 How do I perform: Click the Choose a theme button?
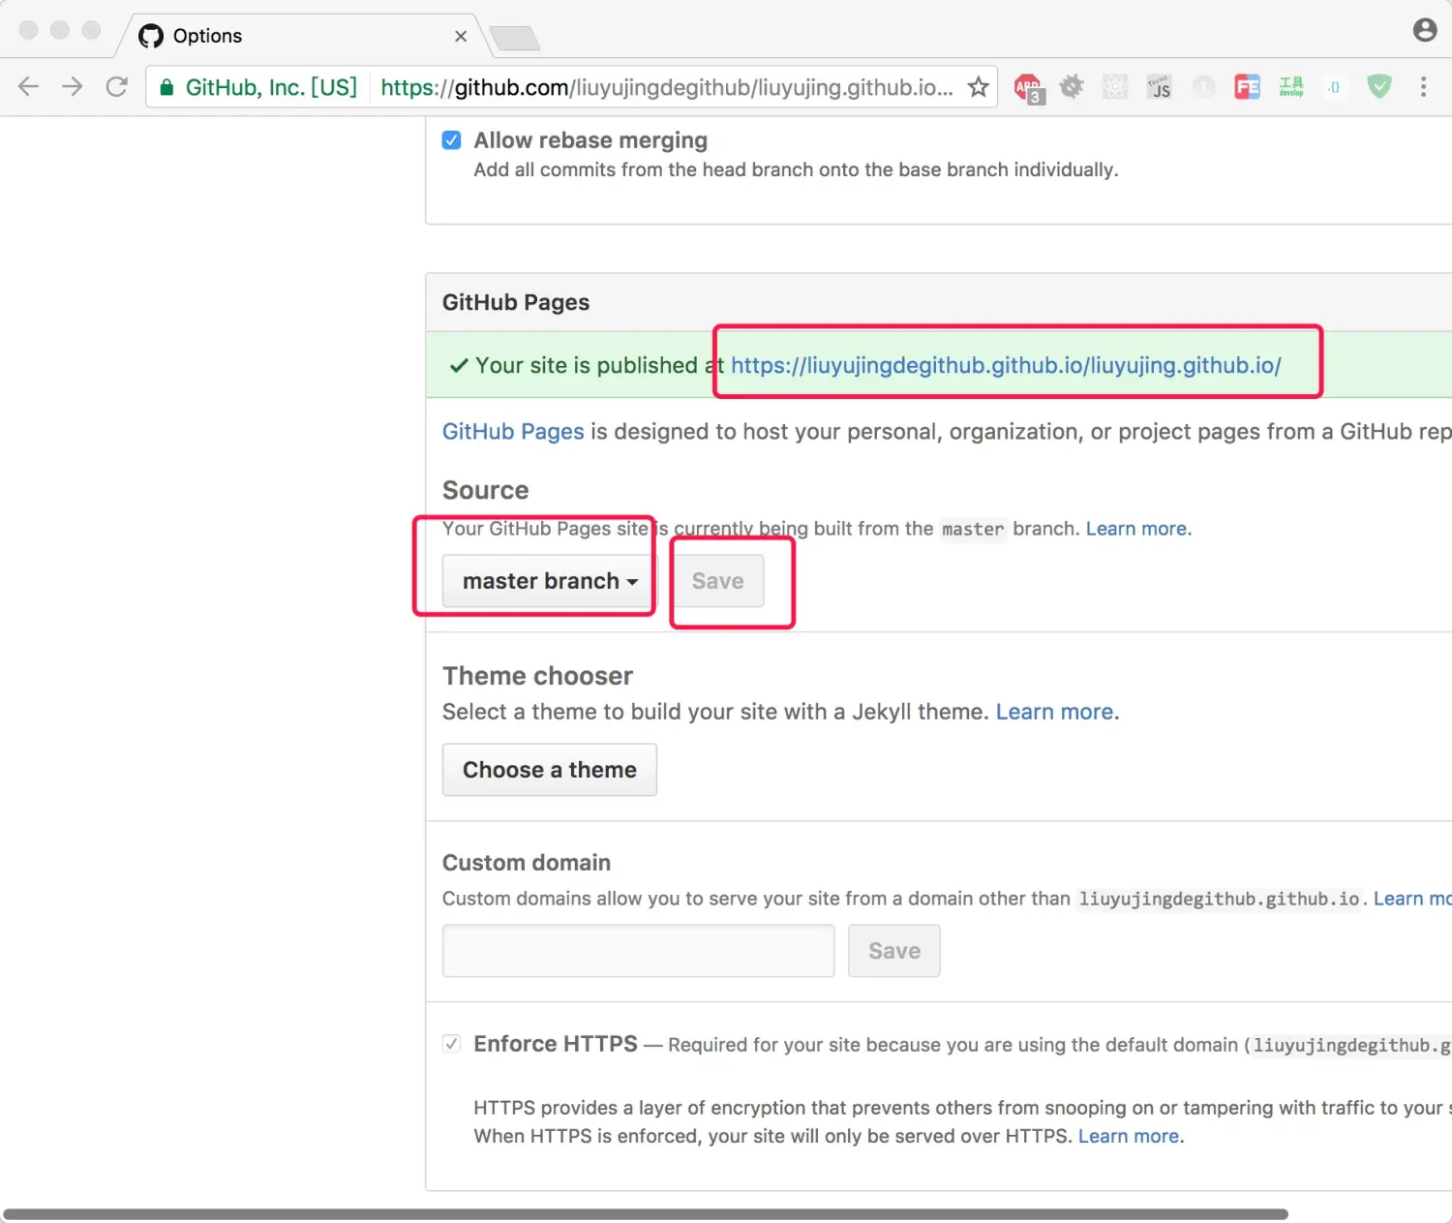[550, 770]
